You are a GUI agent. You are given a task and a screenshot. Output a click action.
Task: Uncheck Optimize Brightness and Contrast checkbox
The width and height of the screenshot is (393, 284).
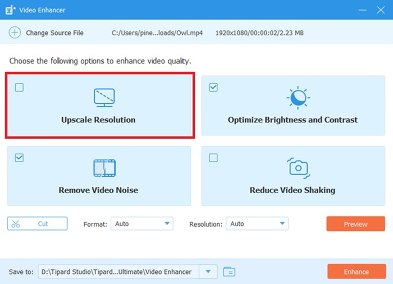coord(213,88)
